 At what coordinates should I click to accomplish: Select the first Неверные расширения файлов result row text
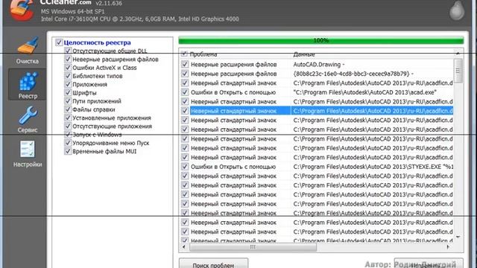point(233,65)
